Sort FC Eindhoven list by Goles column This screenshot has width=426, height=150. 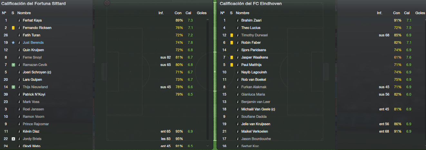420,13
